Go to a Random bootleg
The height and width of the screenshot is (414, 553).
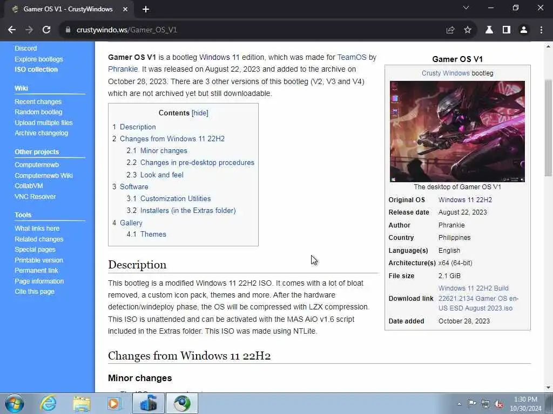38,112
